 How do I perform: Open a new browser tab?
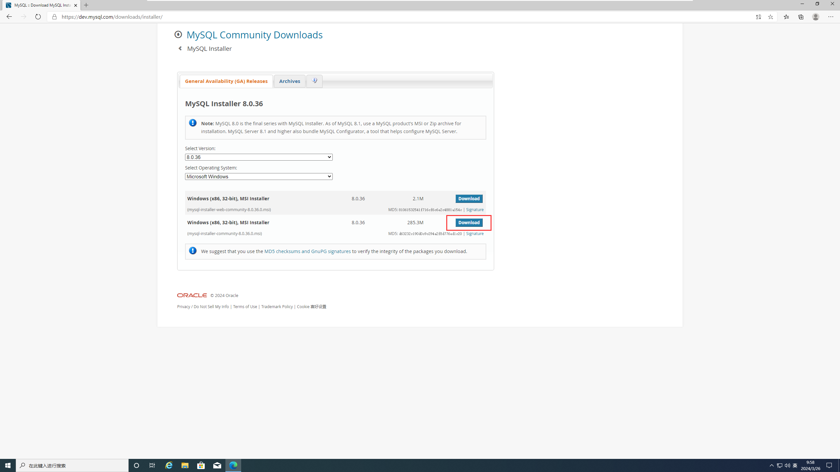pos(86,5)
